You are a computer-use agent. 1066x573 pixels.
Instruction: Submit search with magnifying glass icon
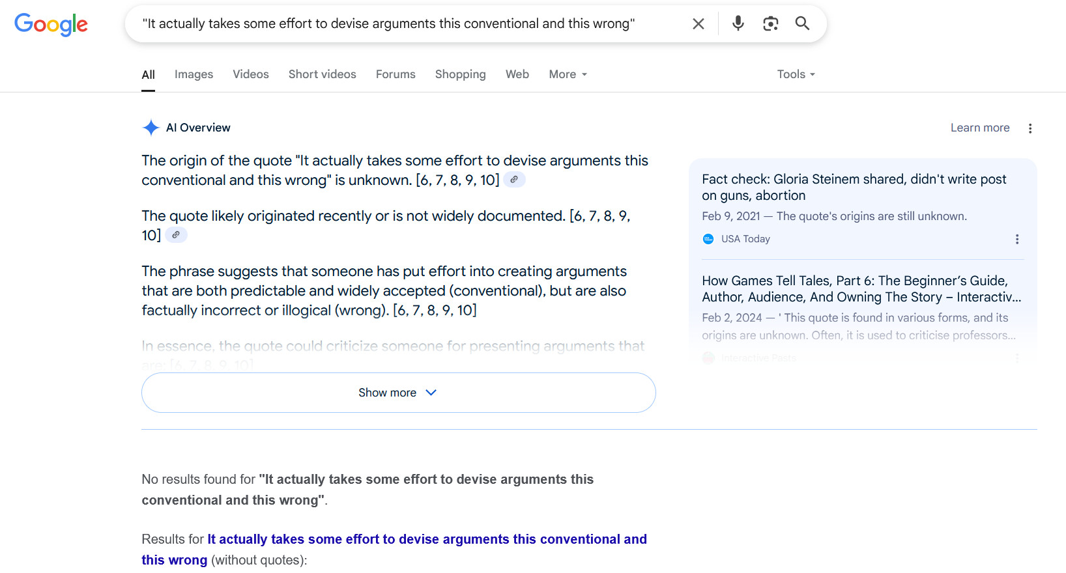tap(802, 23)
